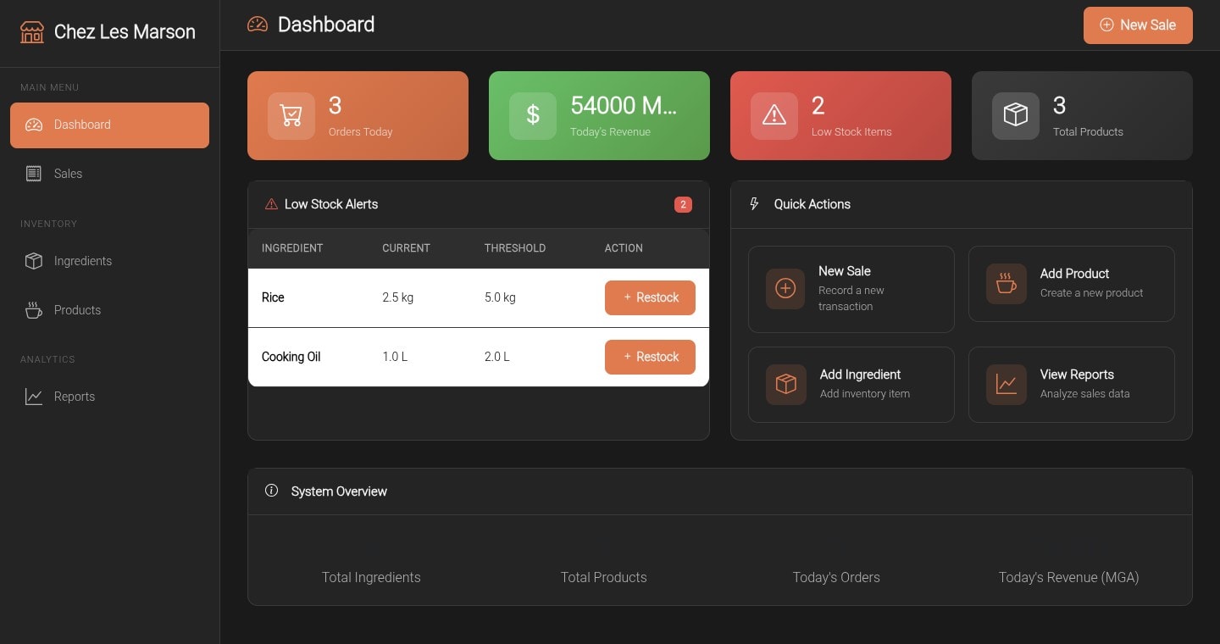The width and height of the screenshot is (1220, 644).
Task: Click the 5.0 kg threshold value
Action: click(x=500, y=297)
